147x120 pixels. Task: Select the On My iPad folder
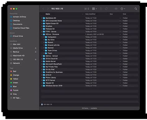click(x=89, y=70)
